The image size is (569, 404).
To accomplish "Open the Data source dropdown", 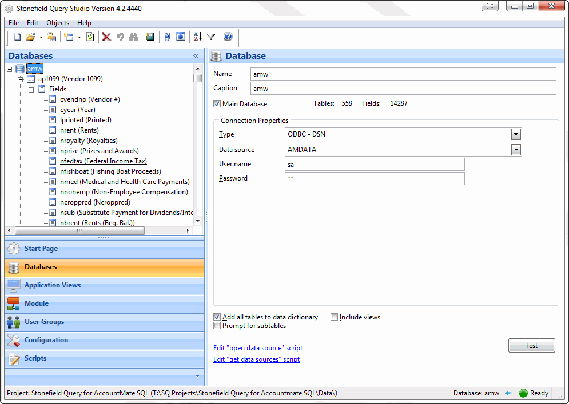I will [x=516, y=149].
